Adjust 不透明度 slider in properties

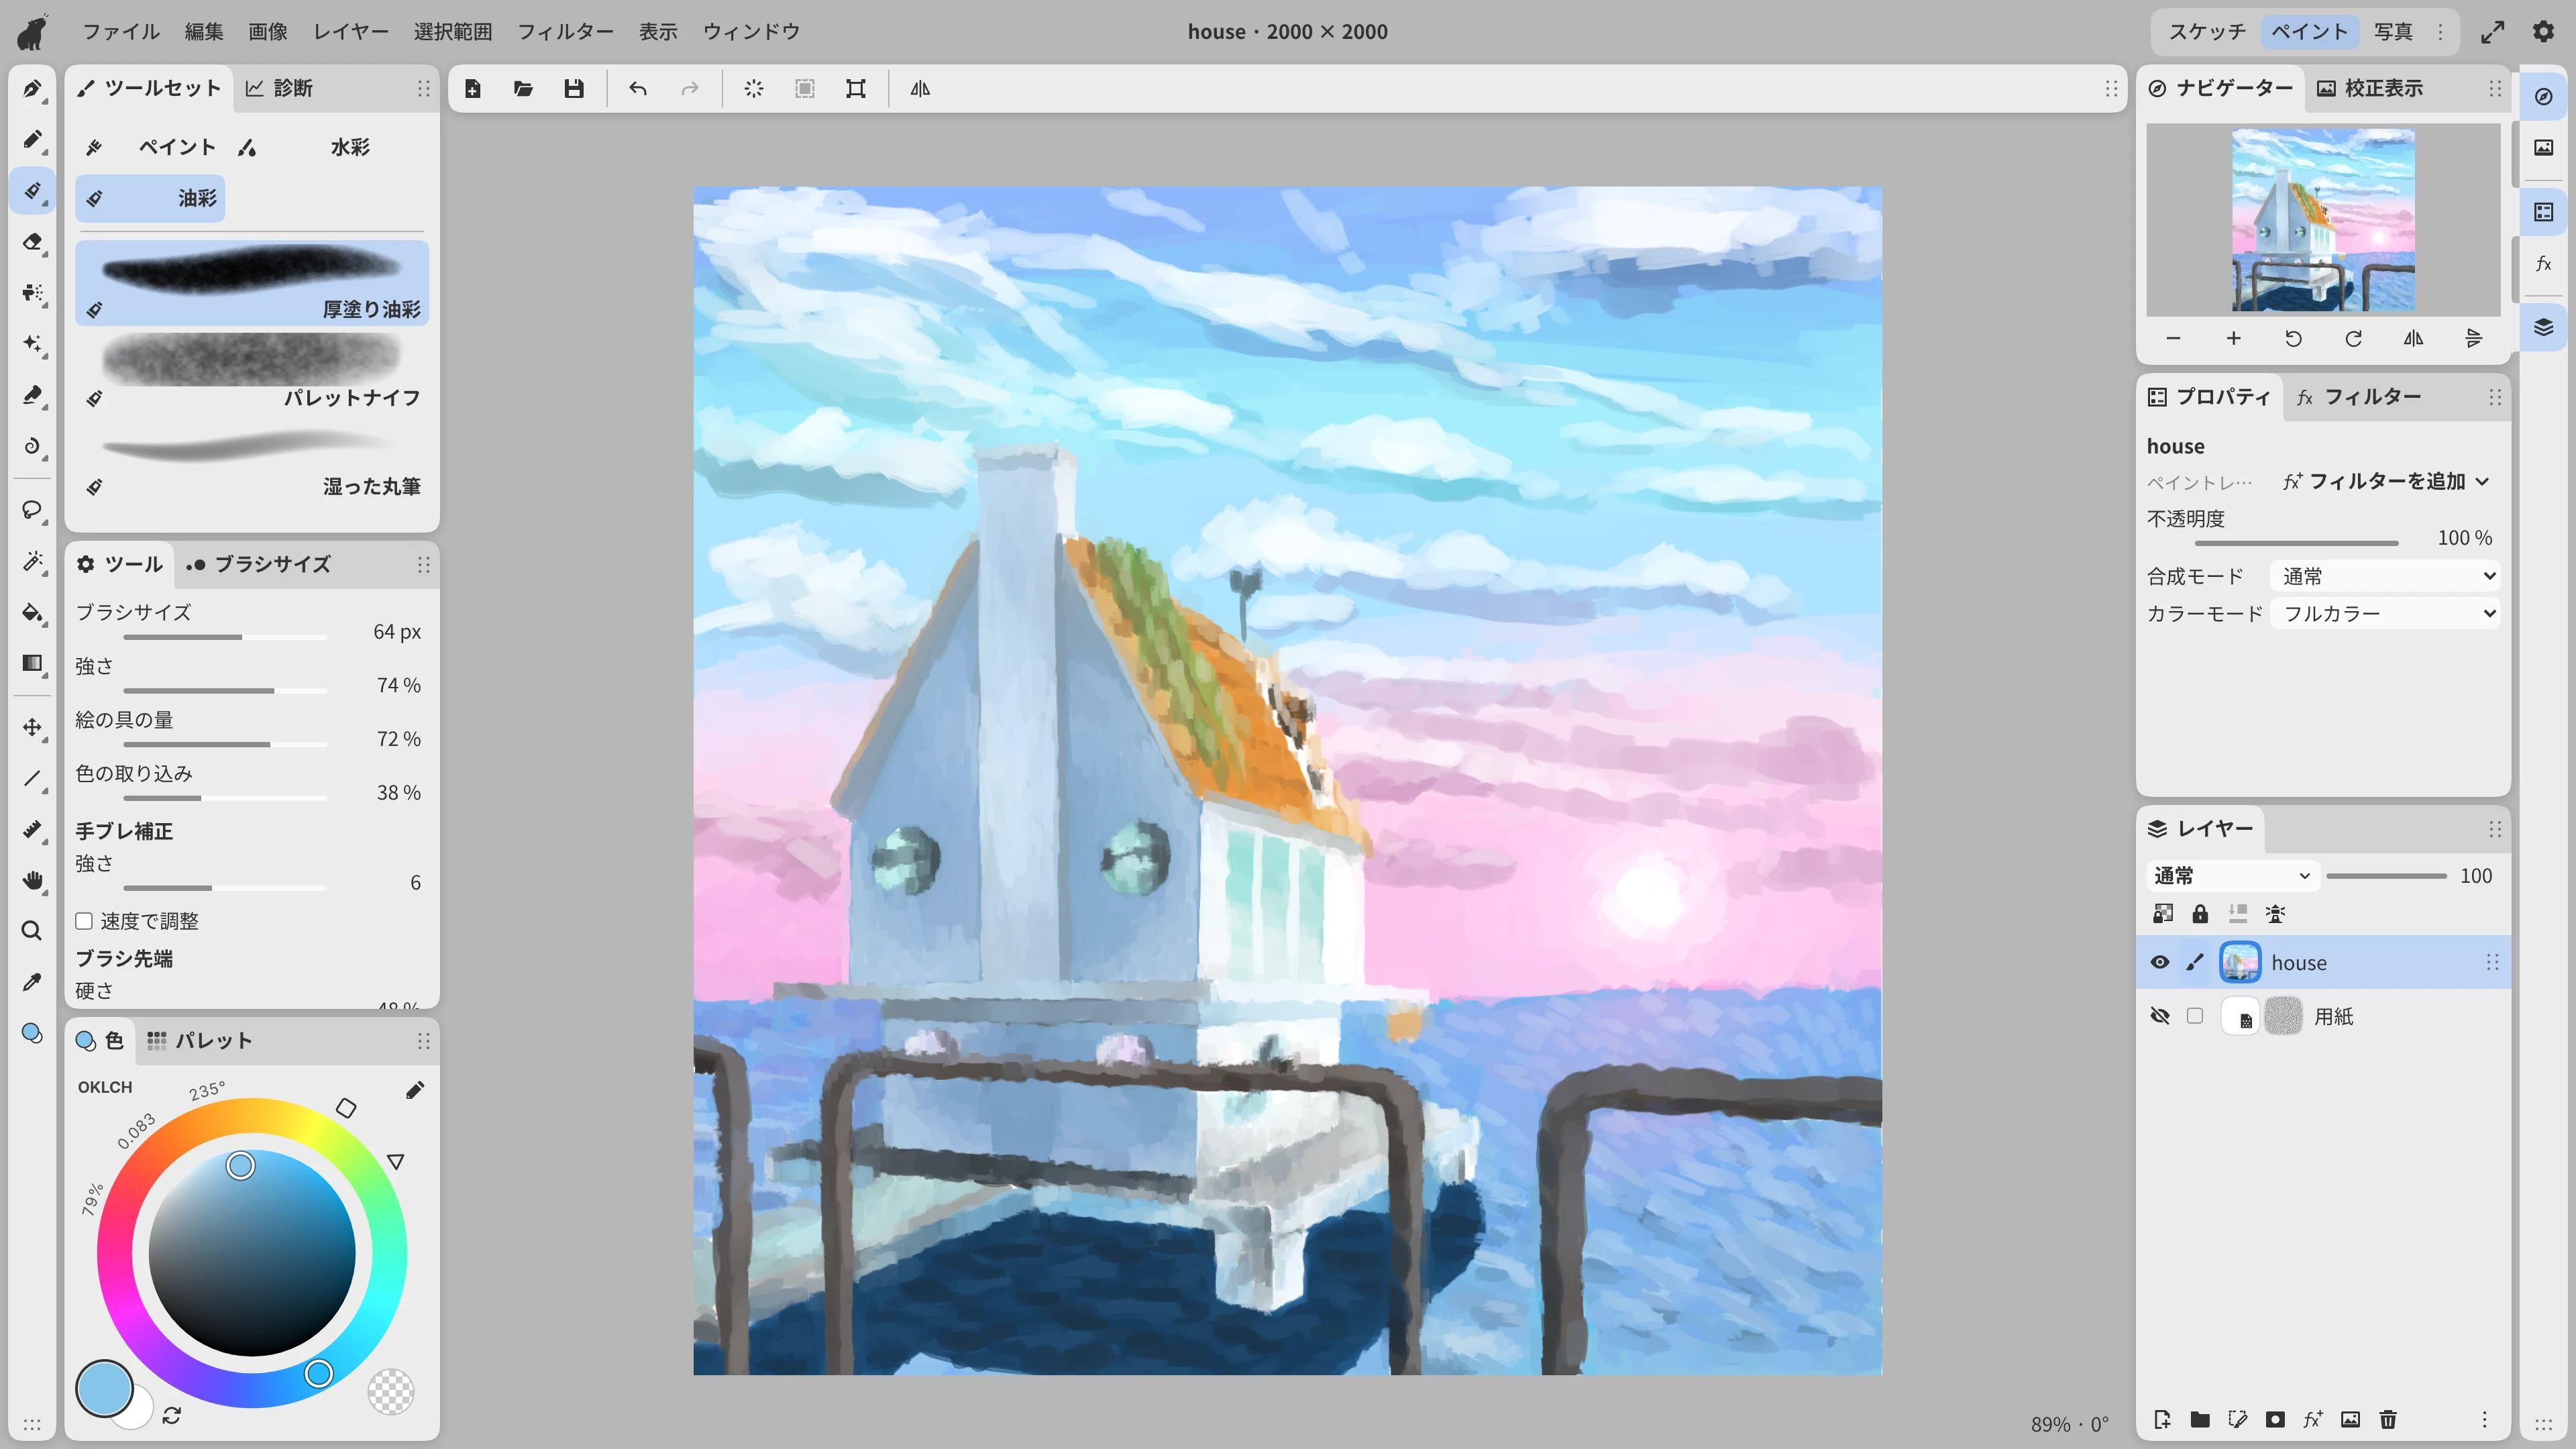(x=2296, y=543)
